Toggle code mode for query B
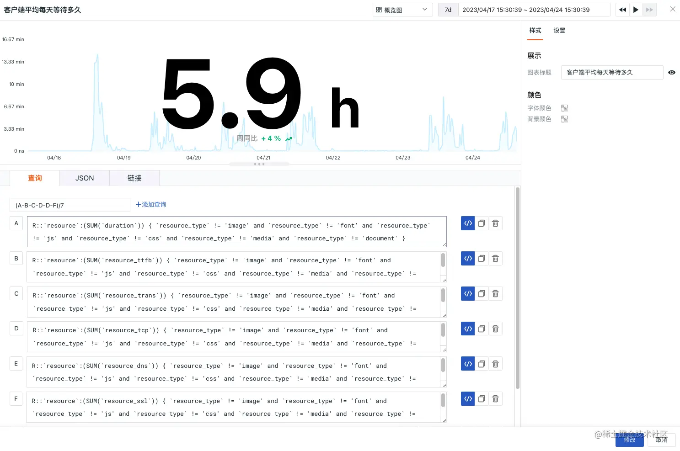The height and width of the screenshot is (451, 680). [468, 259]
